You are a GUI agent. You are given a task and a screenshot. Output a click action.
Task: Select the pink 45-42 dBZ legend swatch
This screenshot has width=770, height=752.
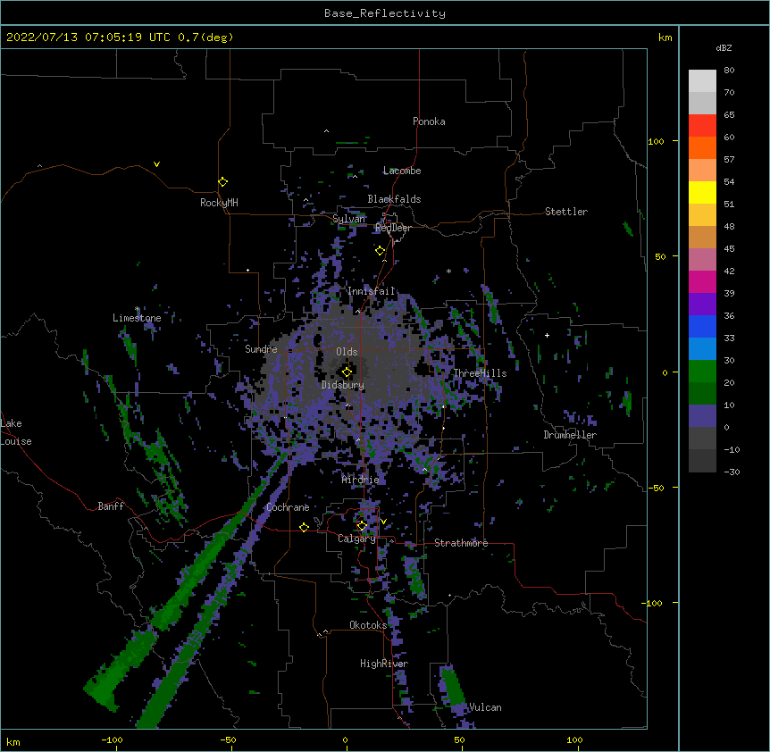[702, 260]
